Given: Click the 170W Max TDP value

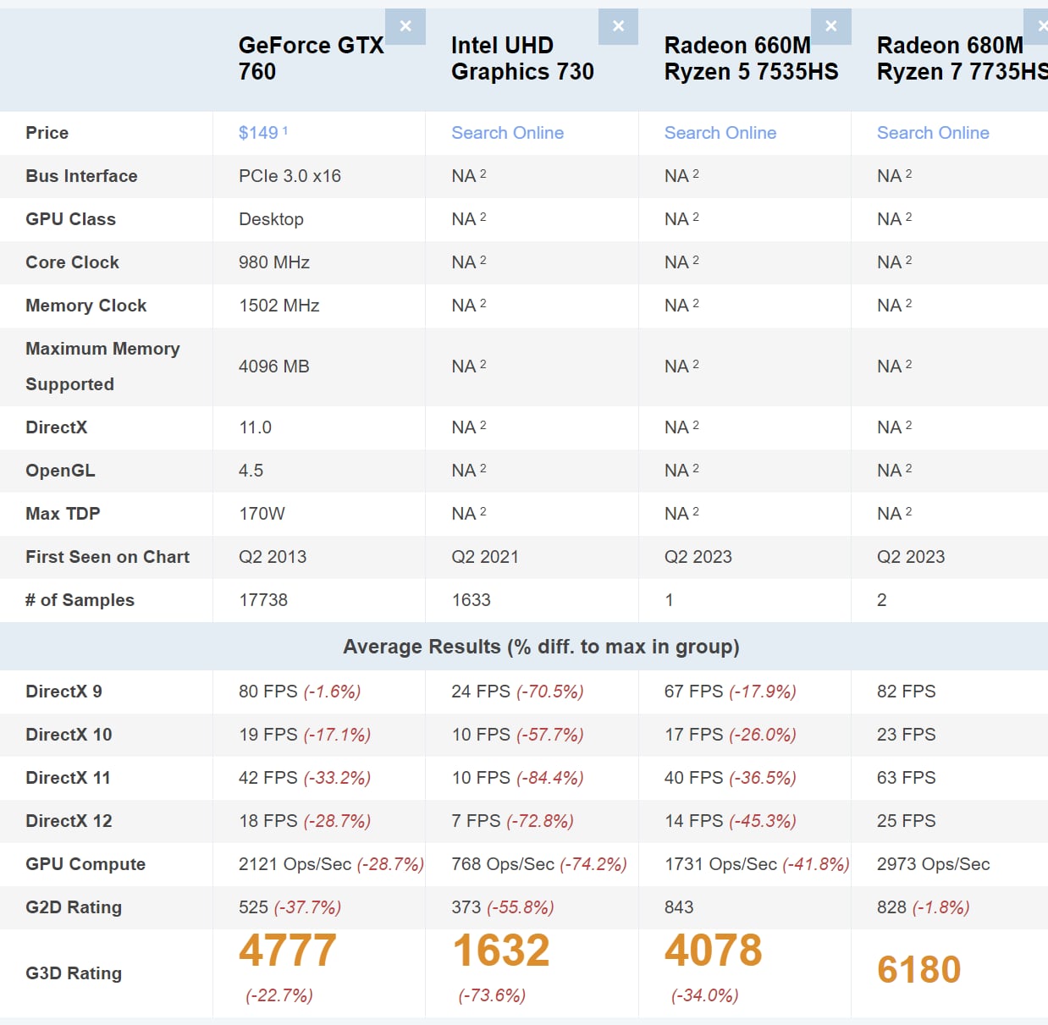Looking at the screenshot, I should (x=262, y=514).
